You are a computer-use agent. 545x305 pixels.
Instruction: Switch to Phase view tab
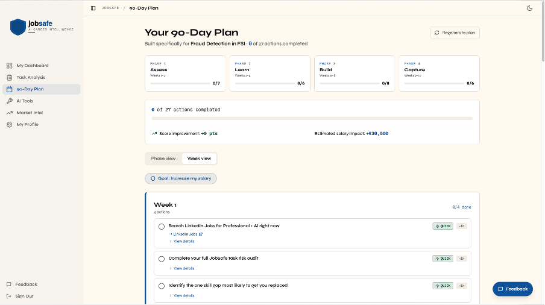coord(163,159)
